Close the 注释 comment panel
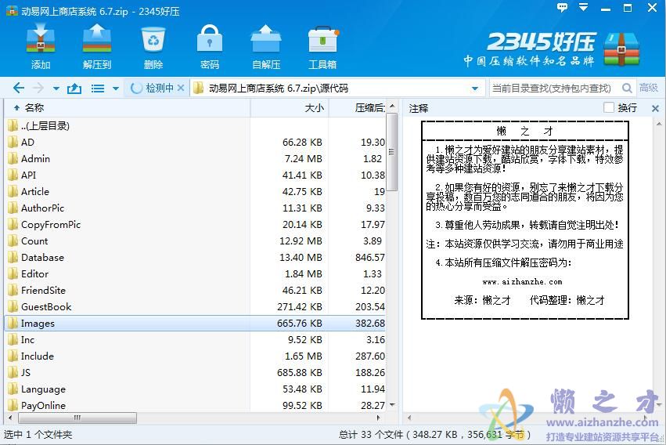 655,108
